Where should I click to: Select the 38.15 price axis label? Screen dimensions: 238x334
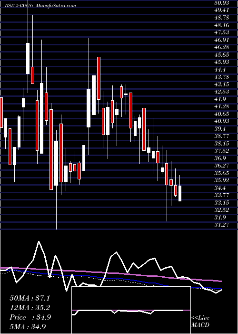click(221, 144)
